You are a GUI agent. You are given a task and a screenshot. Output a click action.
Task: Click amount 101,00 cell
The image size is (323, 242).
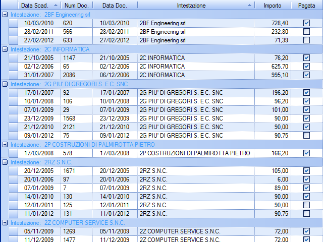(x=273, y=110)
